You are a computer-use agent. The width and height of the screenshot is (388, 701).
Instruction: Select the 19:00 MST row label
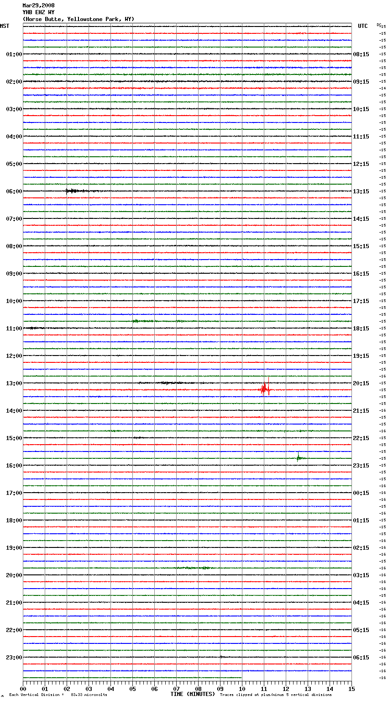[x=14, y=548]
